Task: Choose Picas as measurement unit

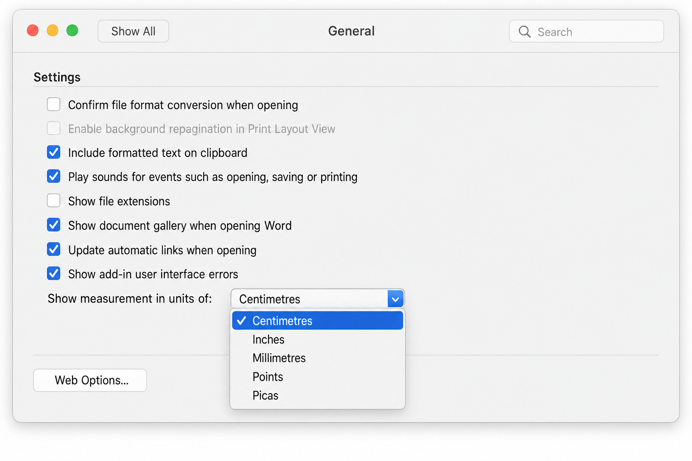Action: pos(318,395)
